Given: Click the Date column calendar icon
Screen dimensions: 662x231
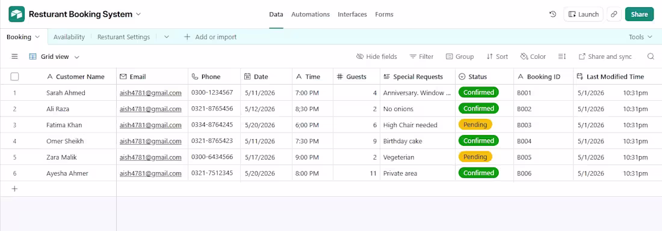Looking at the screenshot, I should point(248,77).
